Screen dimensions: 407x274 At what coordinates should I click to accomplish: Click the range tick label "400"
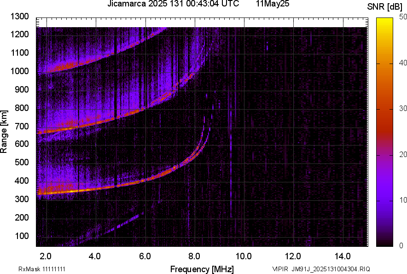point(22,181)
